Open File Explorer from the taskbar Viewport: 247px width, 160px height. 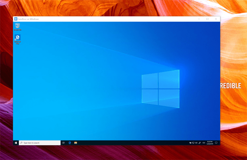tap(76, 143)
